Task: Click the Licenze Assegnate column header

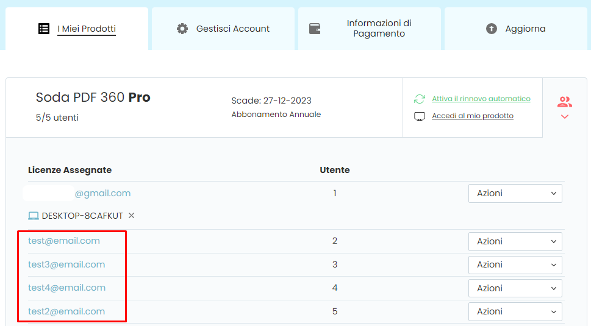Action: tap(70, 170)
